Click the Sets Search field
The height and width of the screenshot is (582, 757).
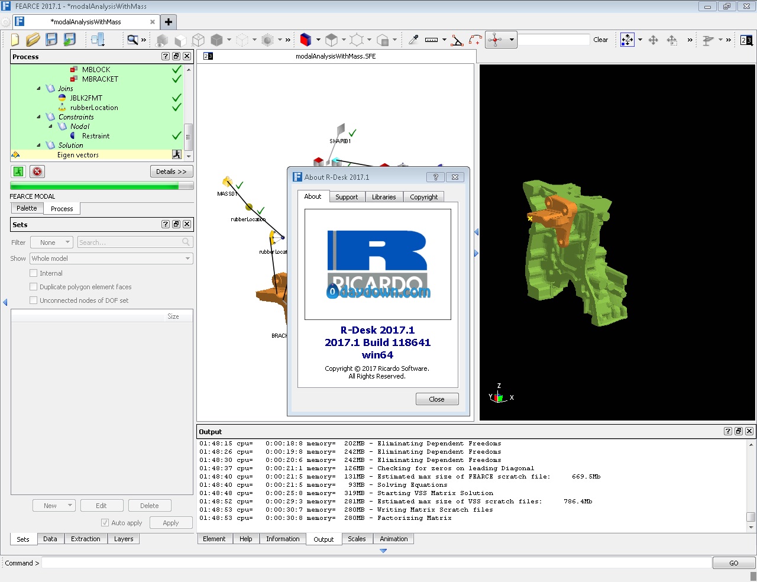(135, 242)
